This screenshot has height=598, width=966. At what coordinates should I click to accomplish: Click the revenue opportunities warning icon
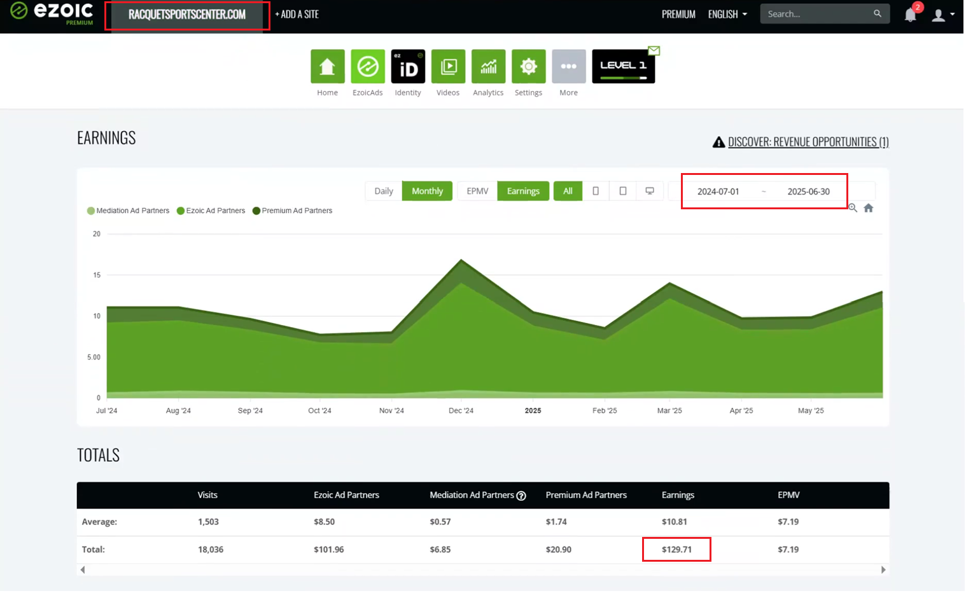click(718, 142)
